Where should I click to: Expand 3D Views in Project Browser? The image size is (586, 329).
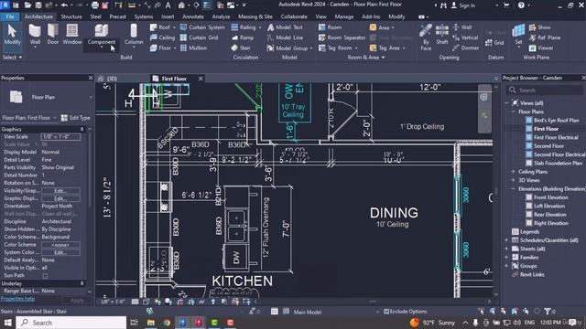tap(513, 180)
